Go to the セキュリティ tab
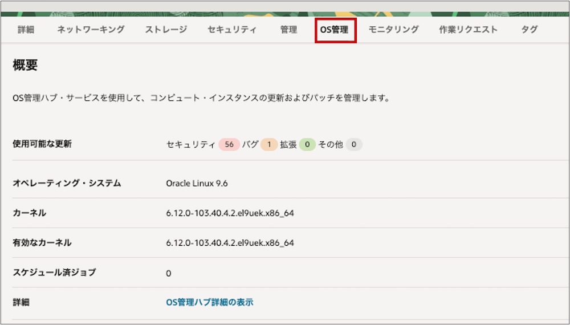This screenshot has width=570, height=325. click(232, 30)
